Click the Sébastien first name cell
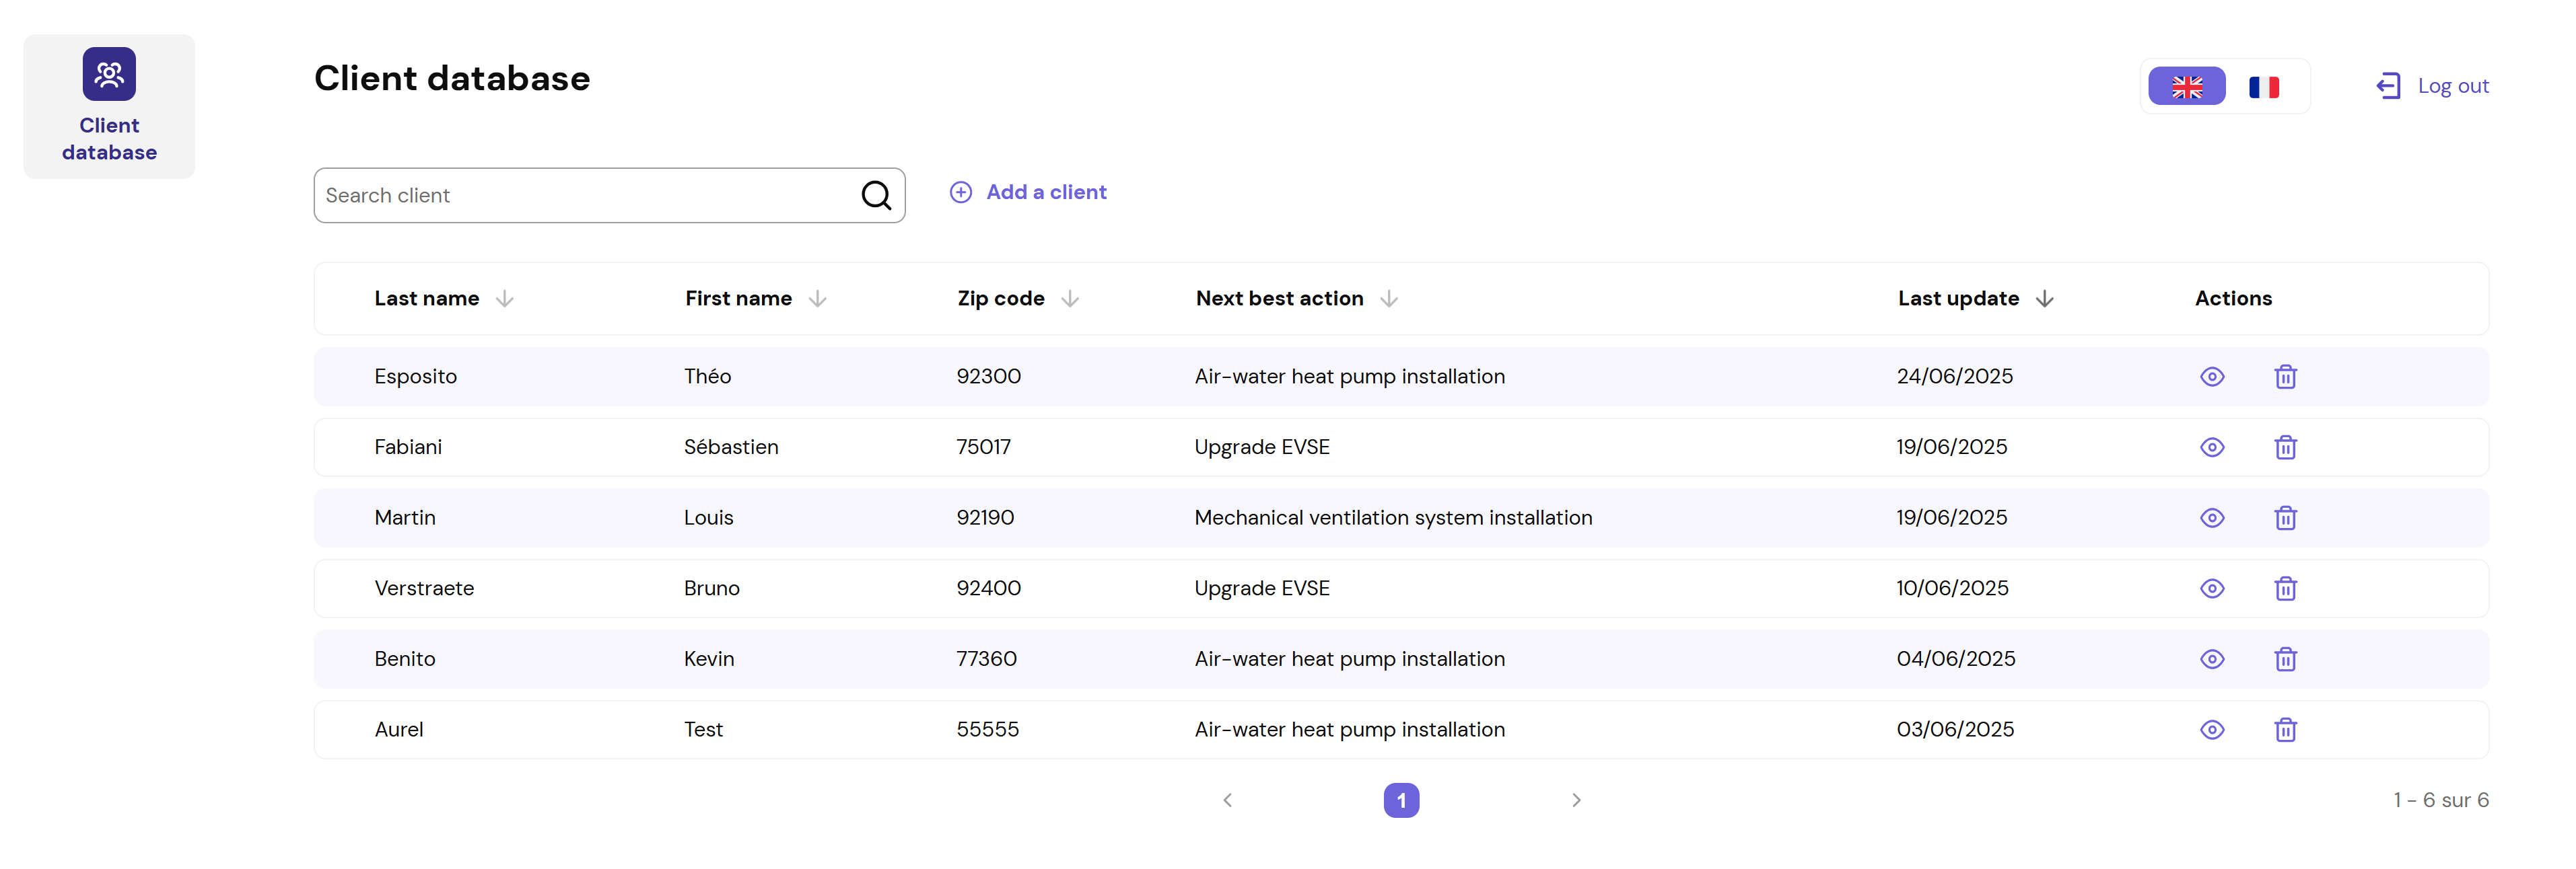This screenshot has height=869, width=2576. (731, 447)
